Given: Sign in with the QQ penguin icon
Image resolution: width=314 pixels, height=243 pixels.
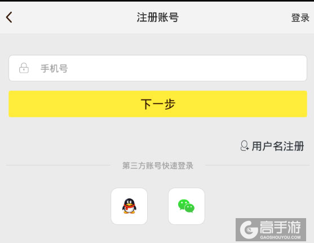Looking at the screenshot, I should coord(129,206).
